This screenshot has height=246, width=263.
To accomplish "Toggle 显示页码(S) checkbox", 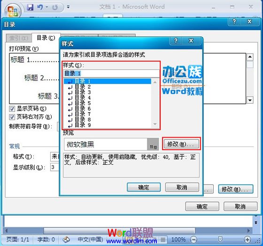I will tap(12, 108).
